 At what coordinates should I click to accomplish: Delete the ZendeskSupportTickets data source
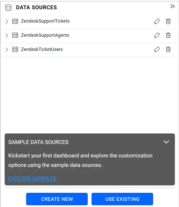click(168, 21)
